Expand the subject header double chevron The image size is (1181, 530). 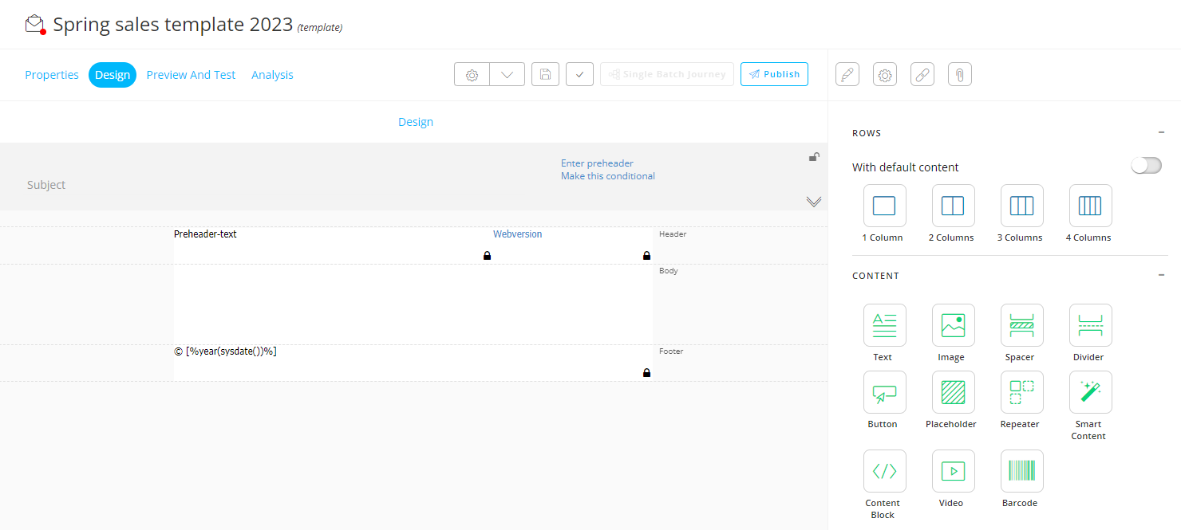click(813, 202)
